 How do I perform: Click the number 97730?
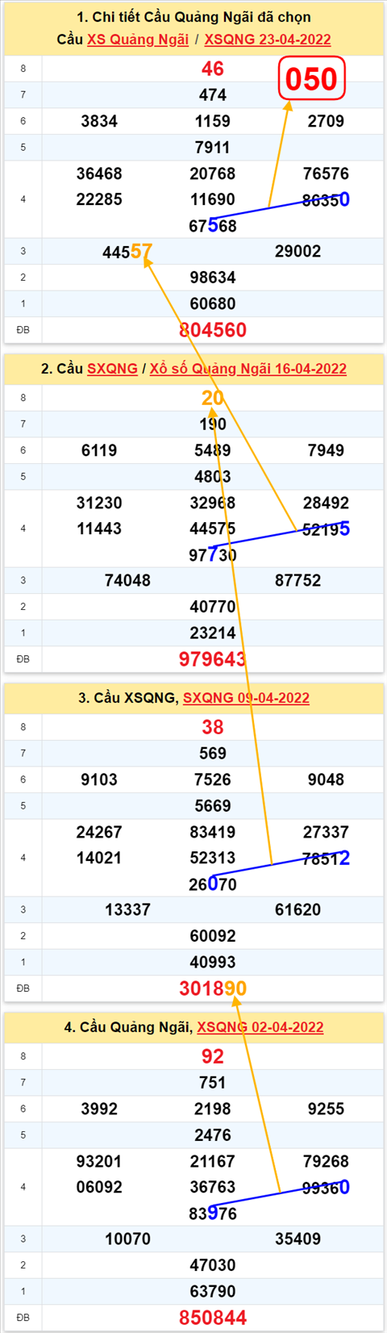213,555
